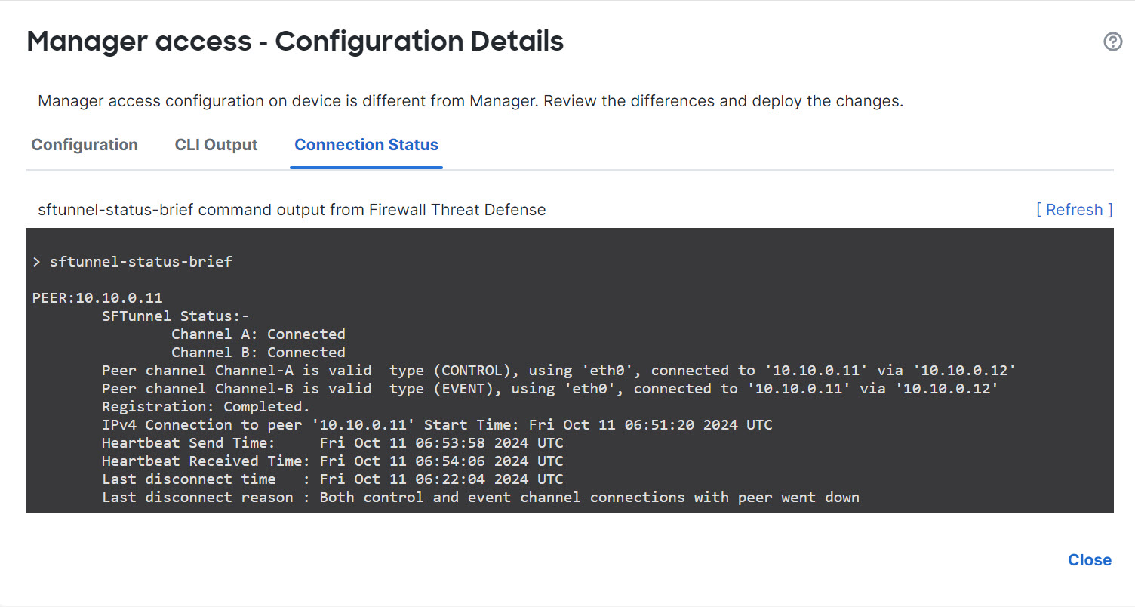This screenshot has height=607, width=1135.
Task: Click the IPv4 Connection Start Time line
Action: pos(436,424)
